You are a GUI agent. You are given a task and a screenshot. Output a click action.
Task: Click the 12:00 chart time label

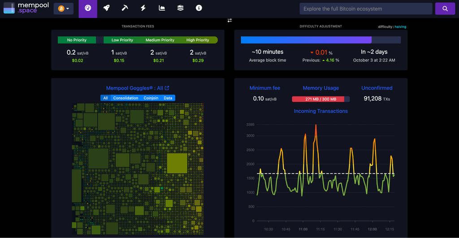tap(372, 229)
